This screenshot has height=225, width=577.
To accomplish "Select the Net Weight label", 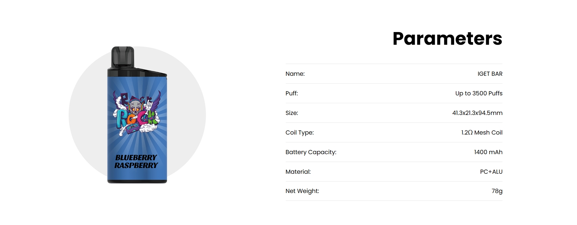I will [x=302, y=191].
